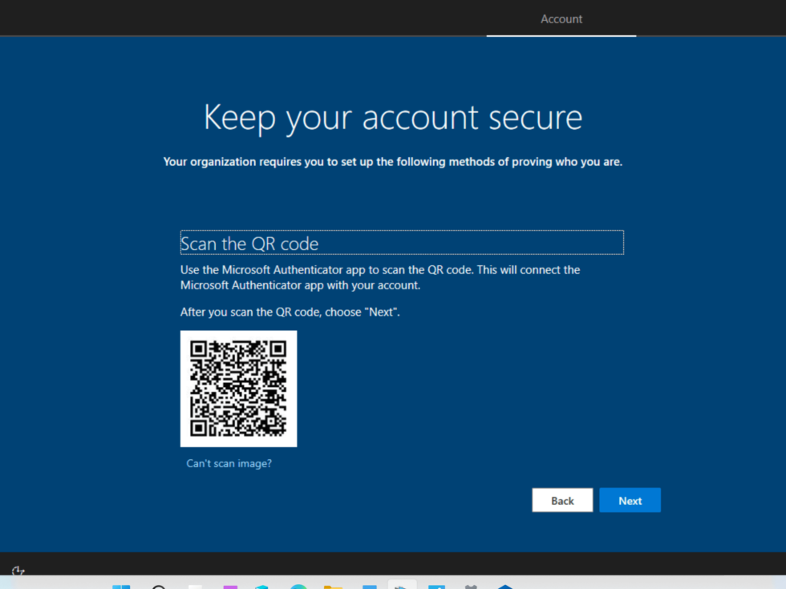Select the "Scan the QR code" field
Image resolution: width=786 pixels, height=589 pixels.
tap(401, 242)
